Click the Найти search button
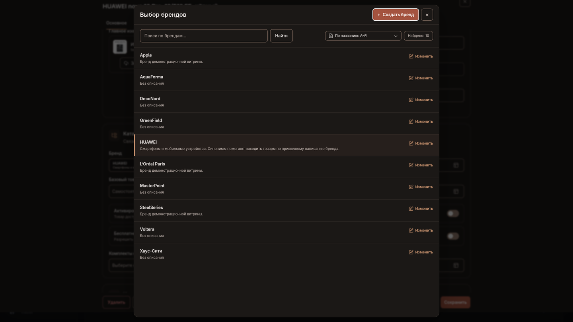 click(281, 36)
